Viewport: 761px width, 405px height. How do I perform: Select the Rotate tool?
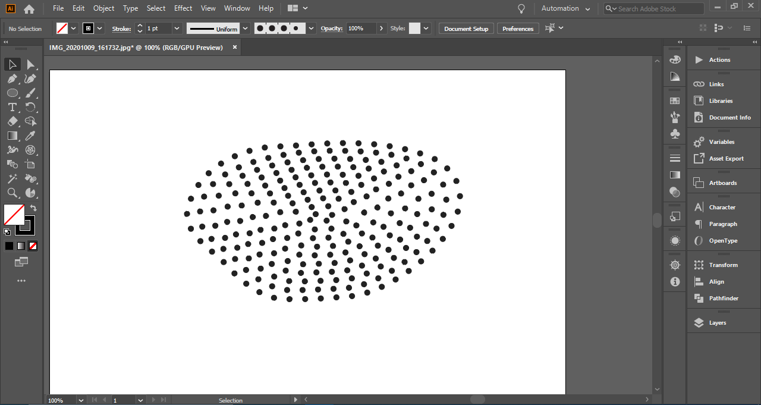point(30,107)
